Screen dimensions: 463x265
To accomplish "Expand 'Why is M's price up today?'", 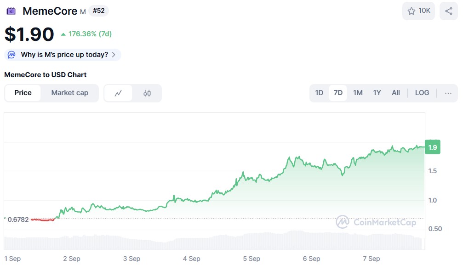I will pos(62,55).
